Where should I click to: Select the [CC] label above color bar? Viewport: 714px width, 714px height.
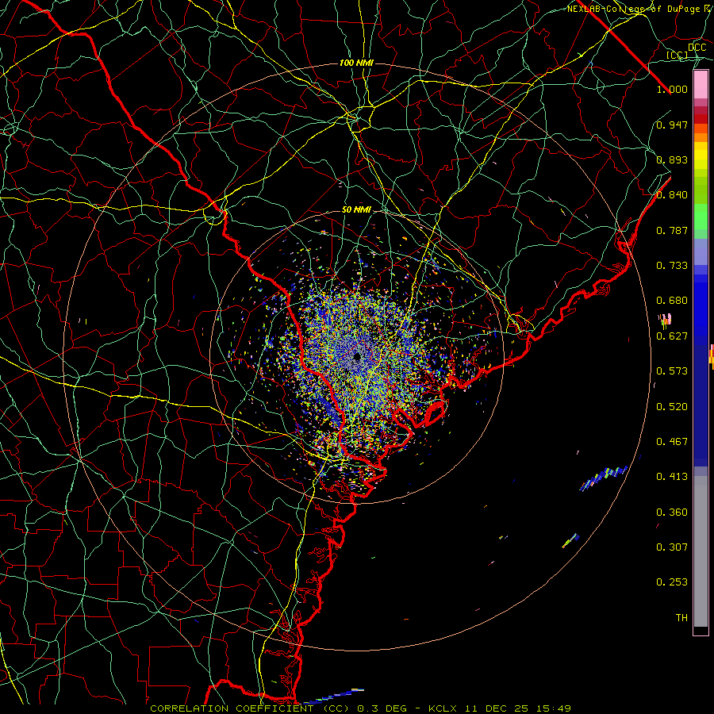tap(678, 55)
